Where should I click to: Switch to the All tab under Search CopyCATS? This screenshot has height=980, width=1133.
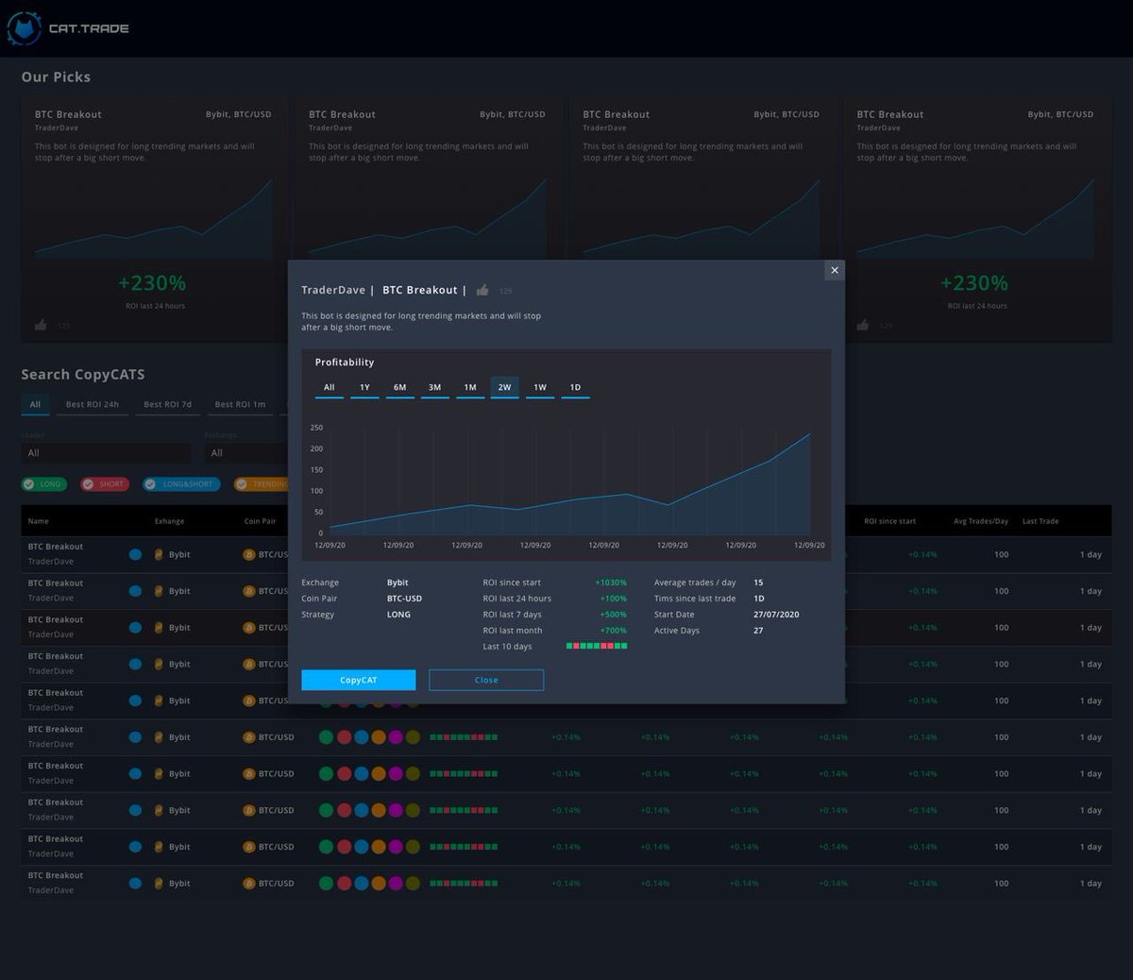[x=35, y=405]
